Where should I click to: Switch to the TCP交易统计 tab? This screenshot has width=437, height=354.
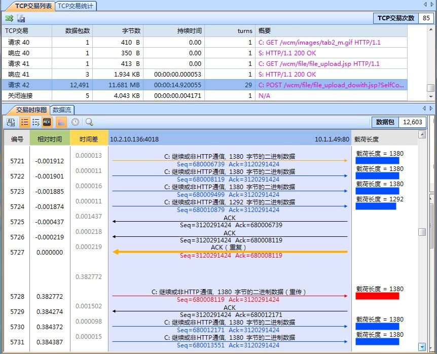tap(75, 6)
